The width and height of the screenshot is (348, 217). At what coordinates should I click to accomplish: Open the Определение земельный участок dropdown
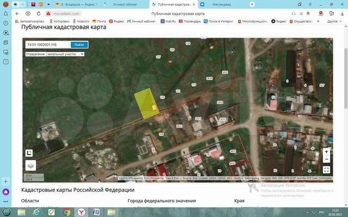pyautogui.click(x=54, y=54)
